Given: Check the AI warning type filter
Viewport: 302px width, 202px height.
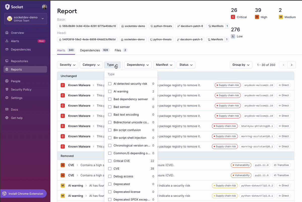Looking at the screenshot, I should [x=110, y=91].
